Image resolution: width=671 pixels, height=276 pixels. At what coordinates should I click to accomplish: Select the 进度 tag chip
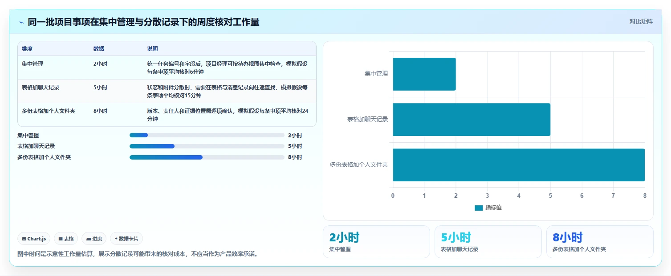coord(94,239)
